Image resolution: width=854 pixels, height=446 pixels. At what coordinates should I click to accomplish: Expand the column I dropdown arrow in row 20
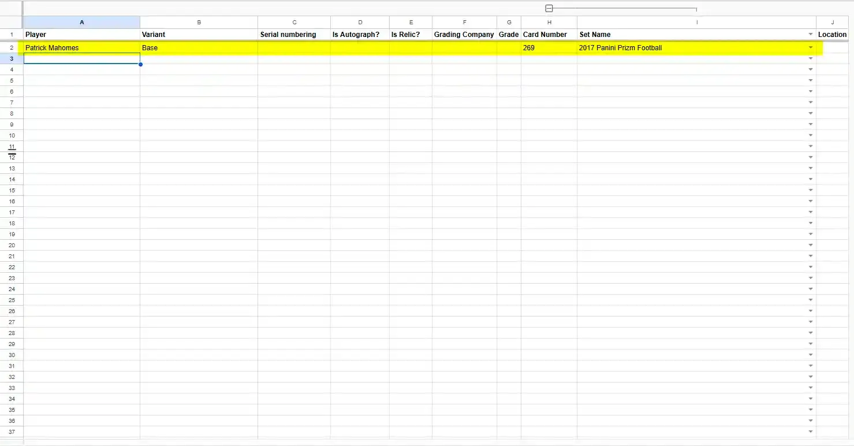pyautogui.click(x=811, y=245)
